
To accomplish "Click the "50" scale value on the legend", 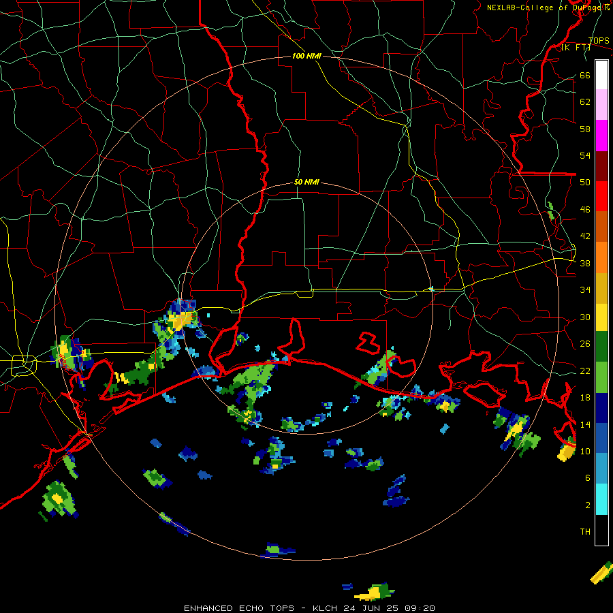I will click(x=585, y=183).
